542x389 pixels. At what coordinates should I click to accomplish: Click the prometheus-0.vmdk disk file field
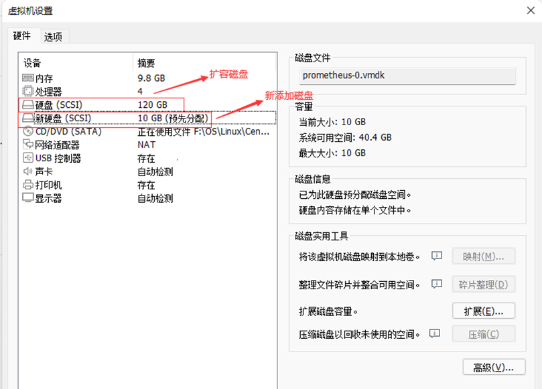407,76
